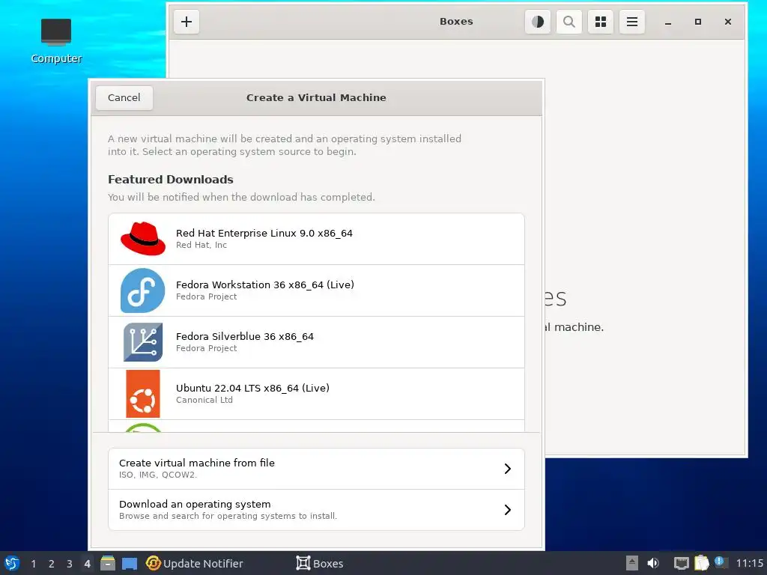Open search in Boxes window
This screenshot has height=575, width=767.
[x=569, y=22]
